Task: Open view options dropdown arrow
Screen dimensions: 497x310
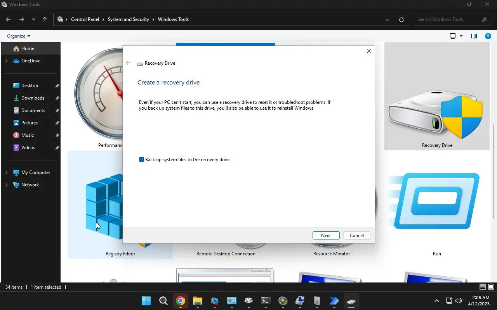Action: tap(461, 36)
